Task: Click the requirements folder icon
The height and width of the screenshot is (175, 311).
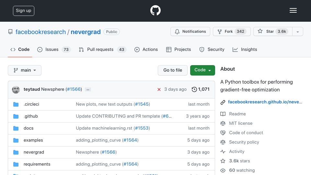Action: (x=16, y=164)
